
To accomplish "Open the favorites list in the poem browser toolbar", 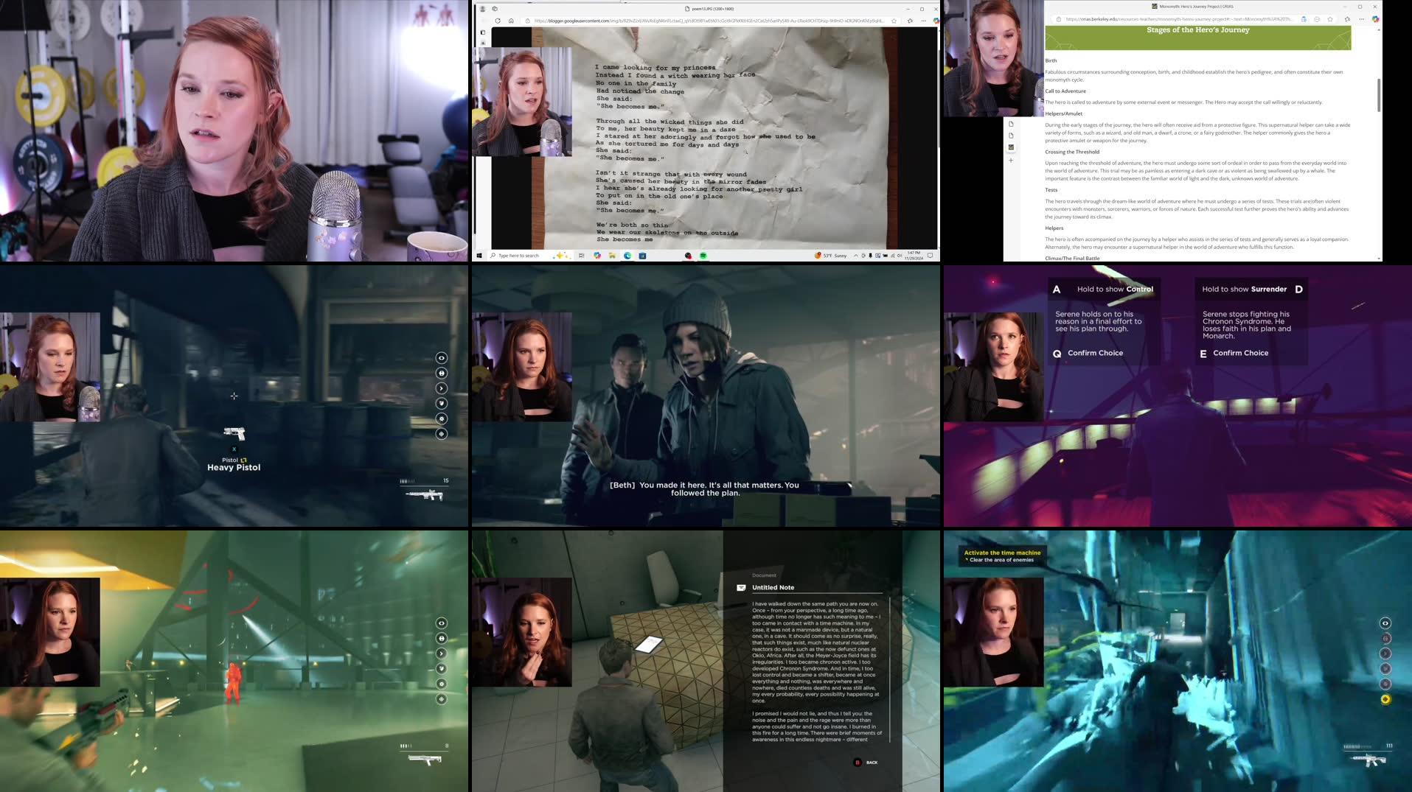I will 910,21.
